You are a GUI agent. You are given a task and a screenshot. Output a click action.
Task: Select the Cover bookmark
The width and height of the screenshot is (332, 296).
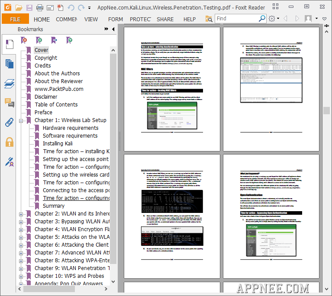click(42, 50)
